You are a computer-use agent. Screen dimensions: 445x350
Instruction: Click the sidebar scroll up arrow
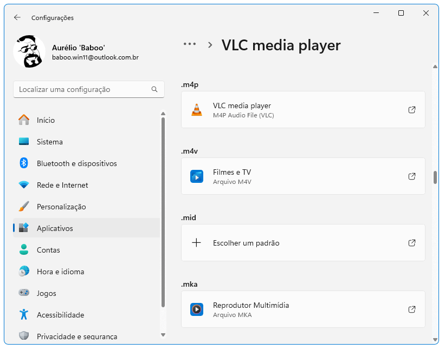[x=163, y=114]
